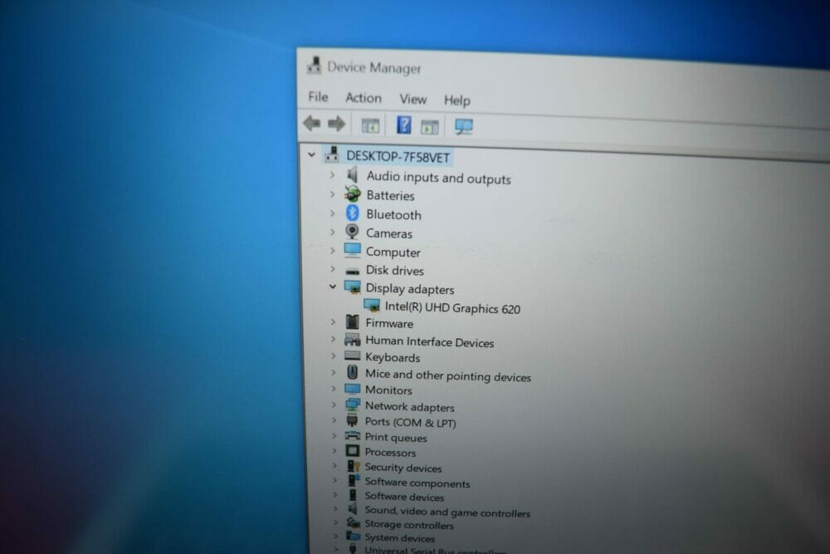Click the drive icon beside Disk drives

point(352,271)
